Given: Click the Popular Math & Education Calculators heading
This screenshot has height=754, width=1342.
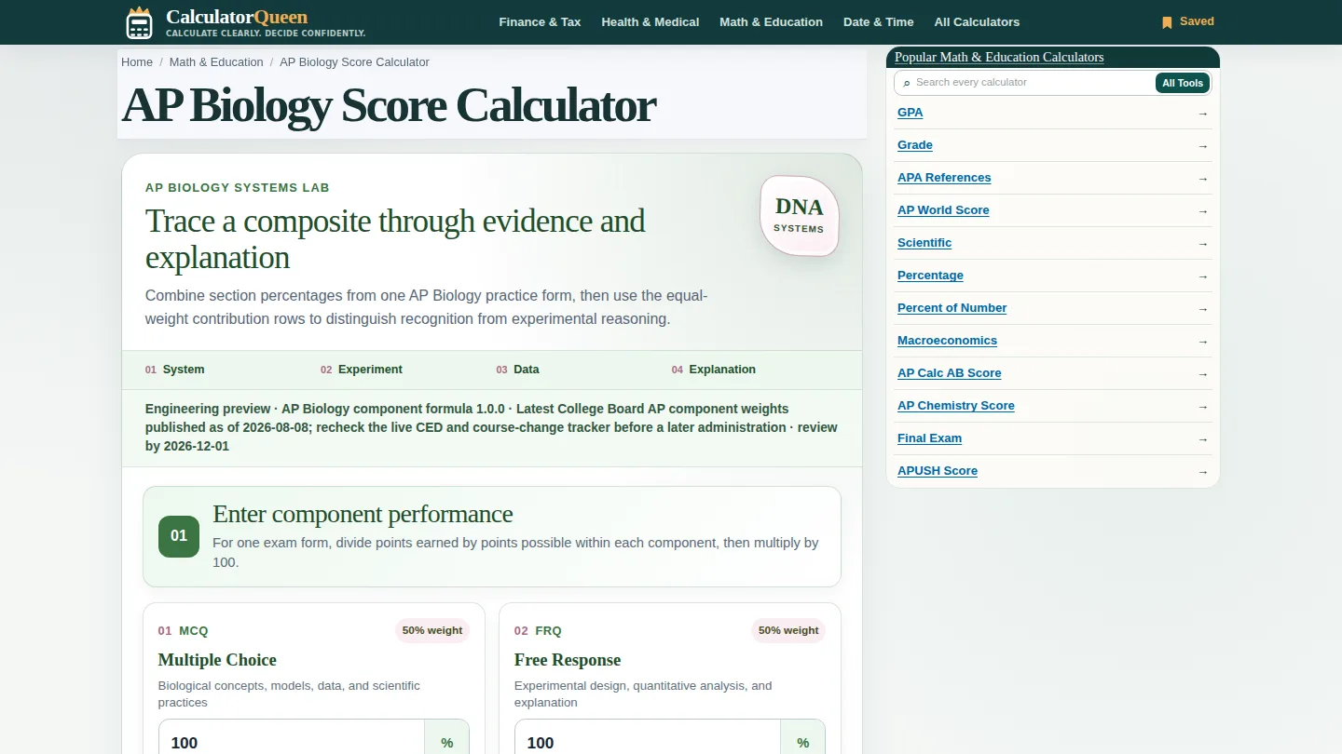Looking at the screenshot, I should (999, 58).
